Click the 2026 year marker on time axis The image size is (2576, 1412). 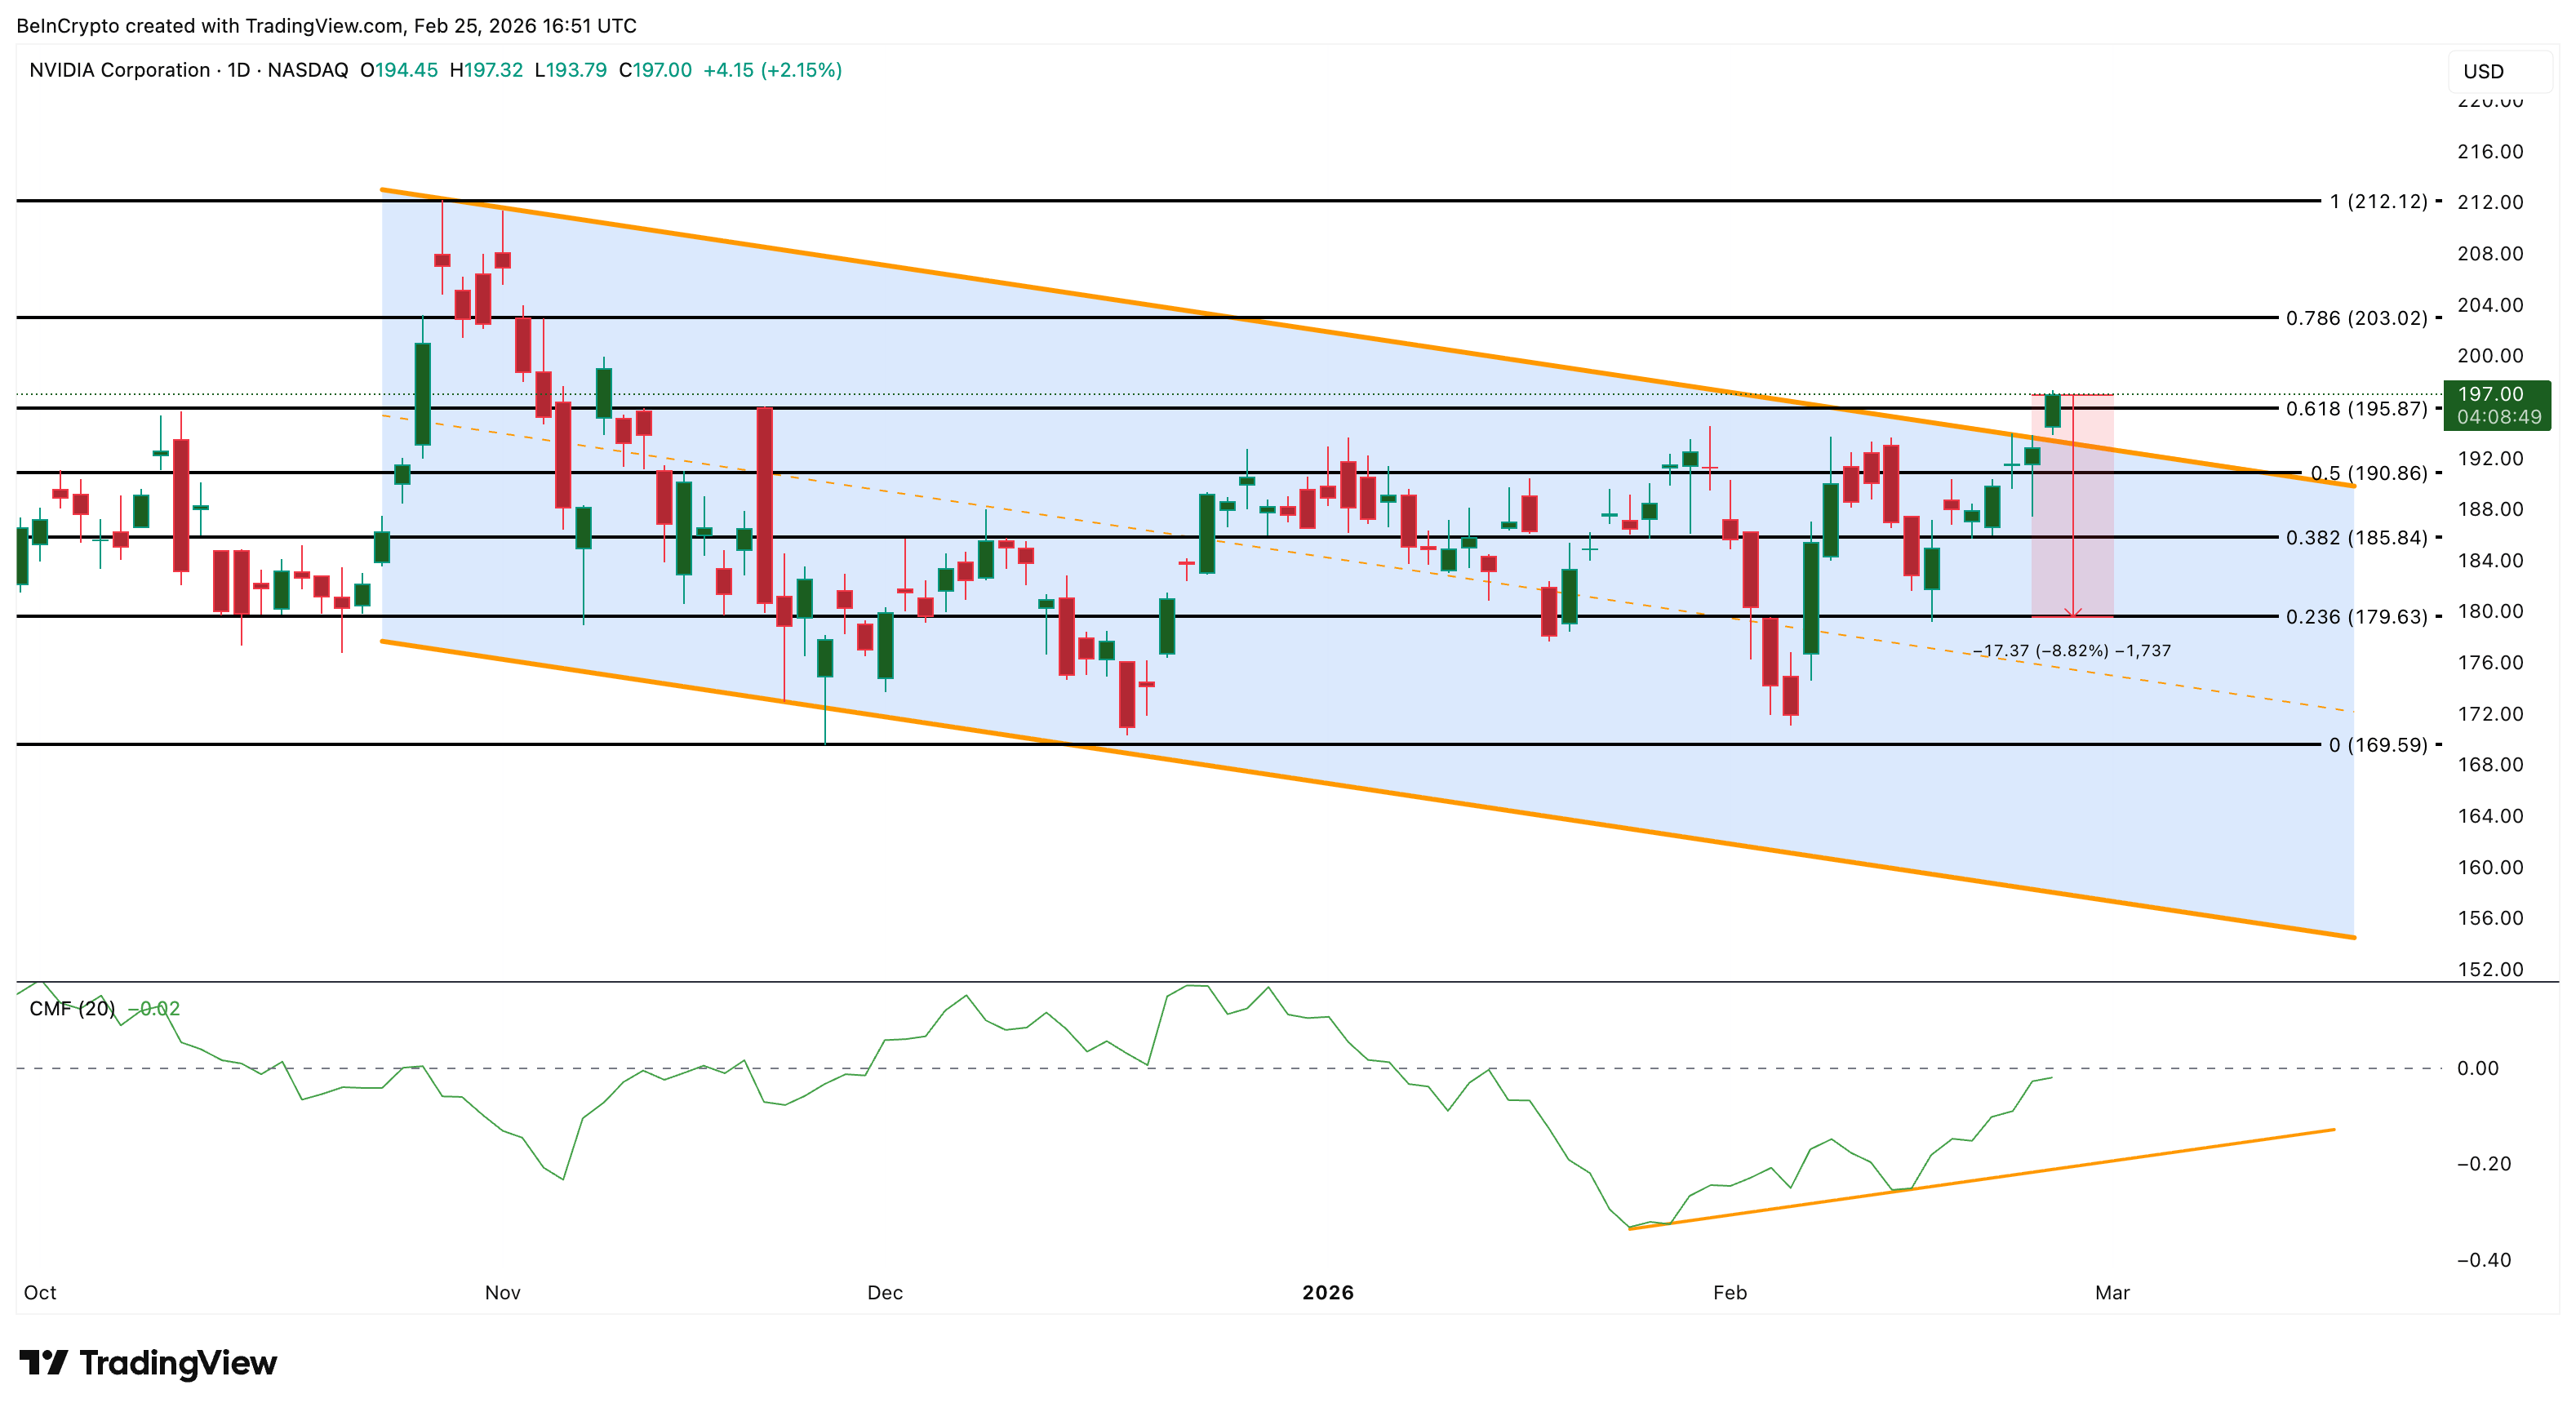[1327, 1292]
